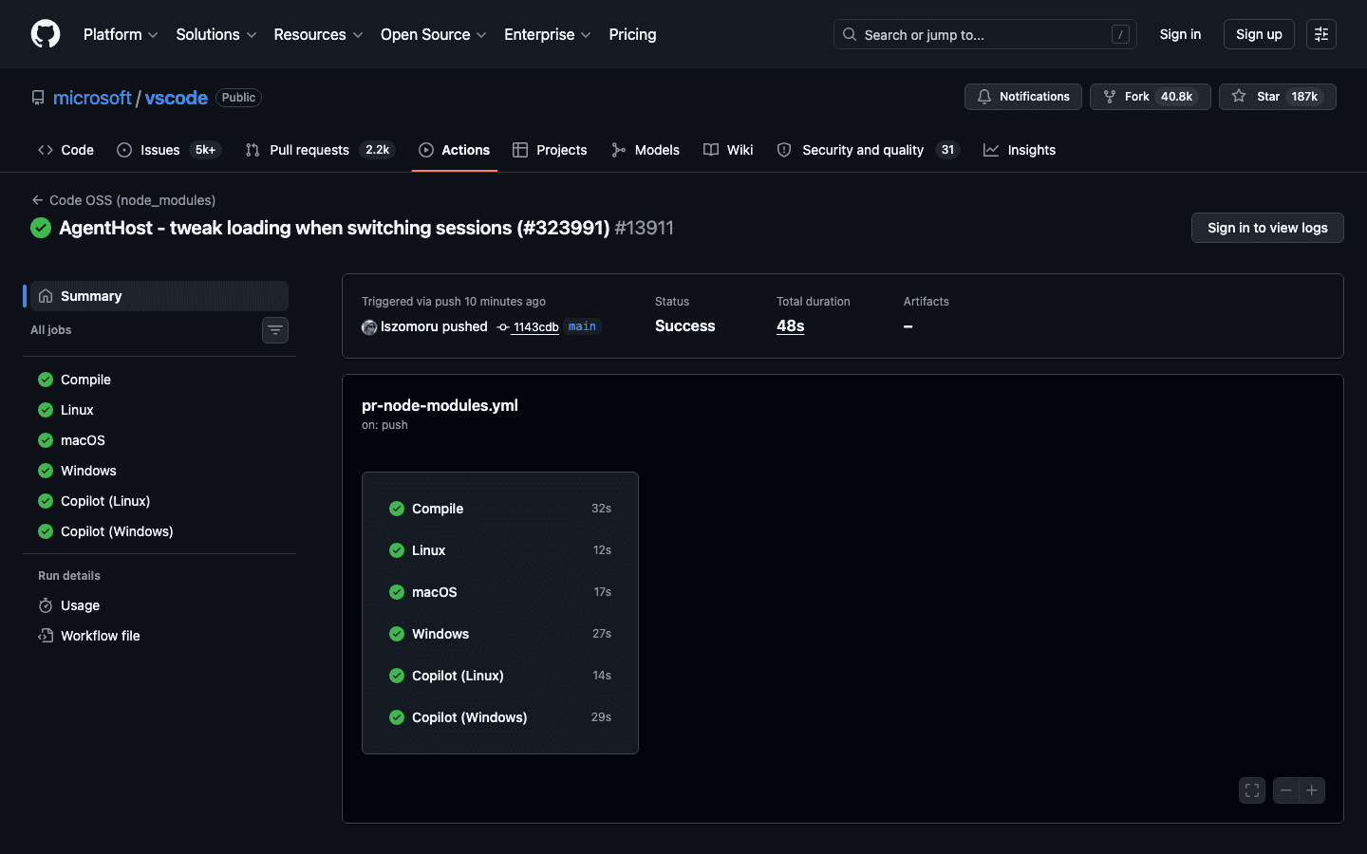Screen dimensions: 1367x854
Task: Open Windows job in workflow graph
Action: pyautogui.click(x=500, y=634)
